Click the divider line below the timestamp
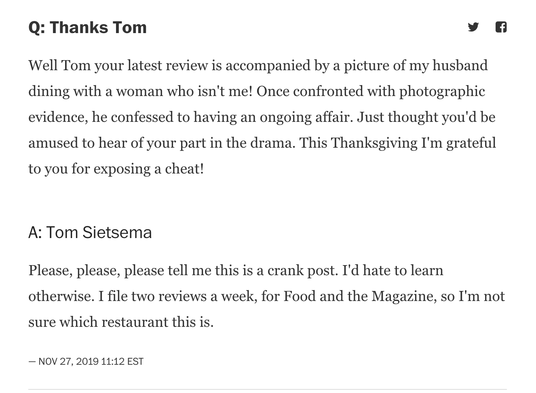Viewport: 536px width, 393px height. click(268, 389)
